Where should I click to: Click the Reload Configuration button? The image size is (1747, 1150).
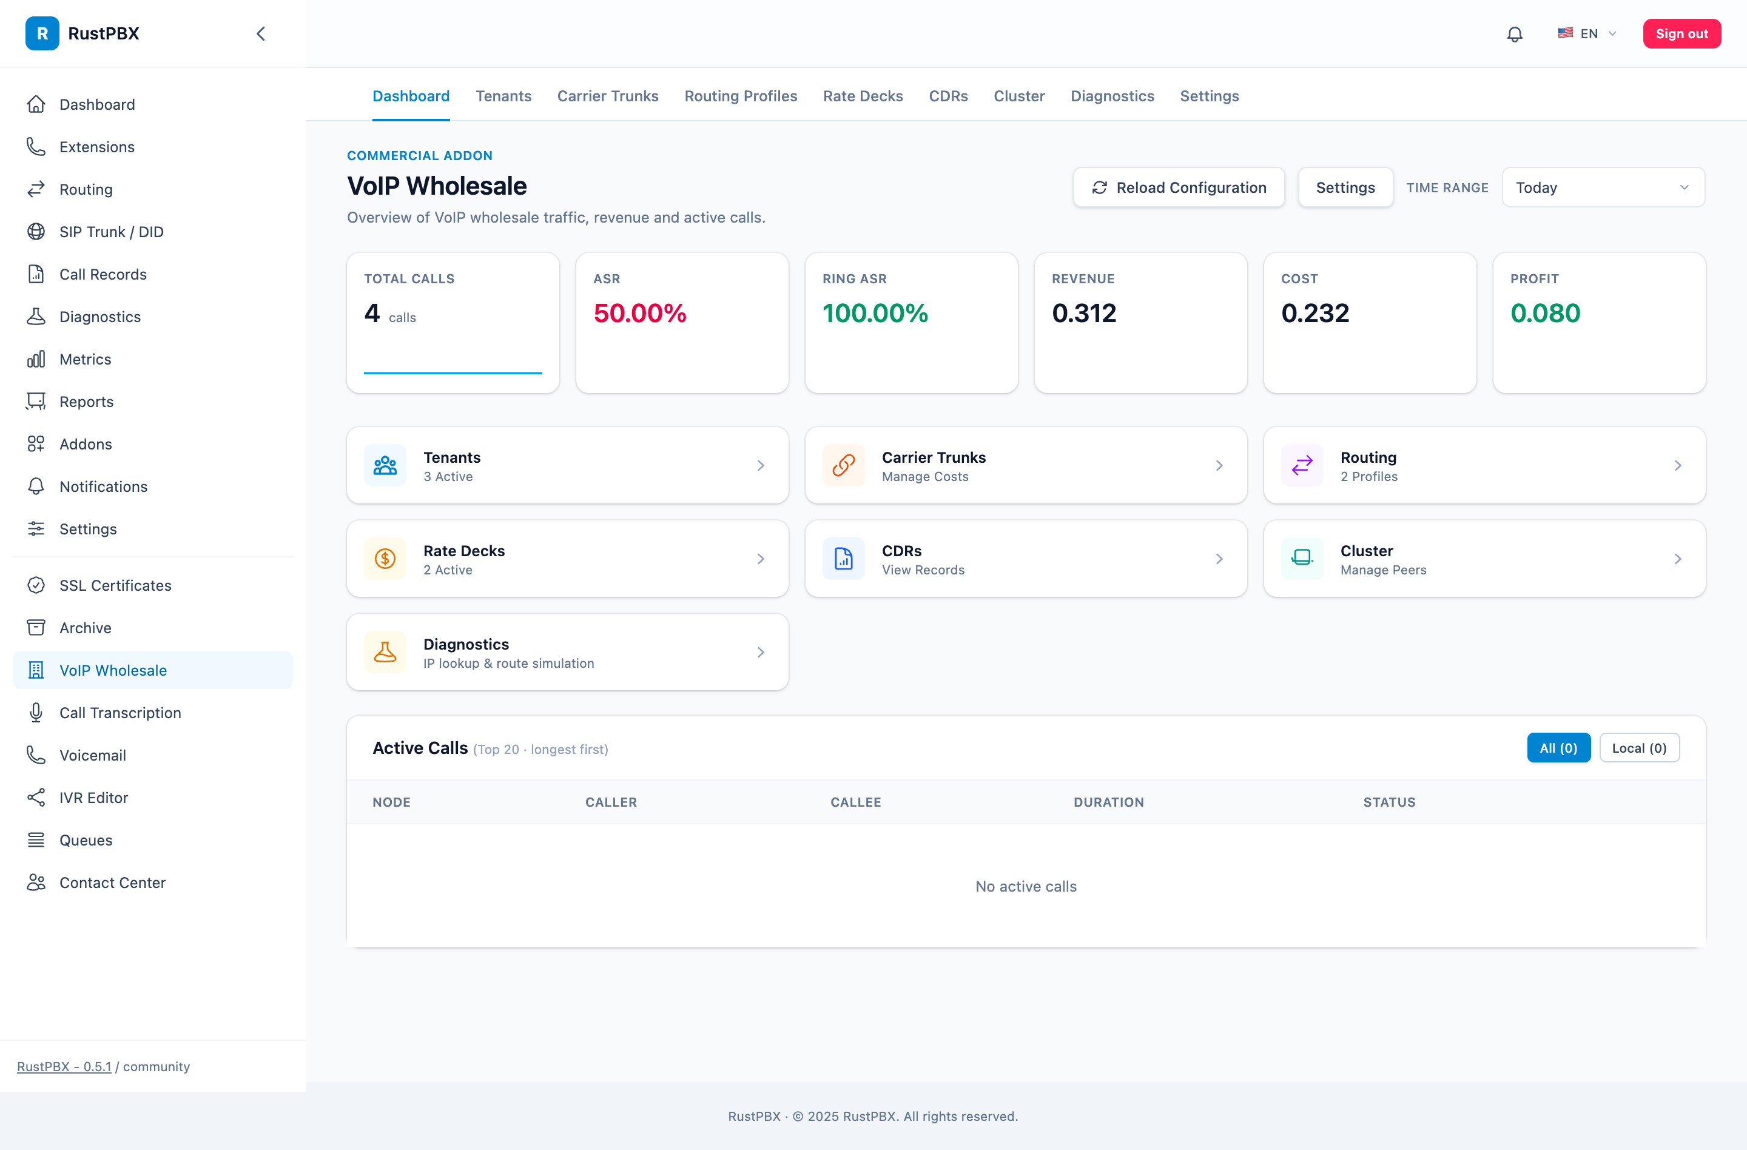(x=1179, y=188)
